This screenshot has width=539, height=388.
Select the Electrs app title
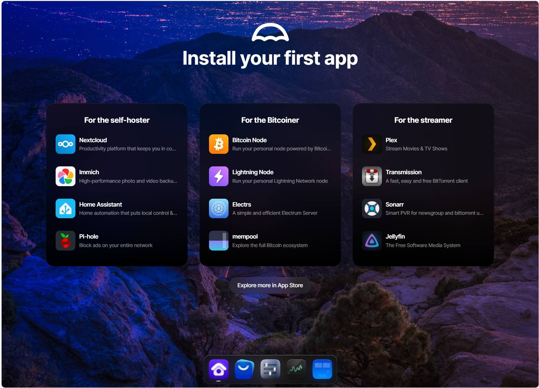pos(242,204)
